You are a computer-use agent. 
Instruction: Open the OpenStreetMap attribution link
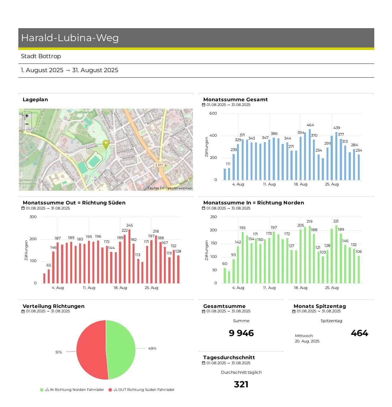pyautogui.click(x=178, y=188)
